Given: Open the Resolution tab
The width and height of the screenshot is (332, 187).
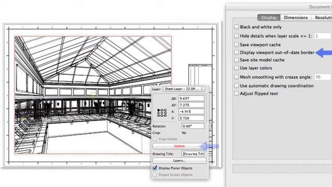Looking at the screenshot, I should (322, 18).
